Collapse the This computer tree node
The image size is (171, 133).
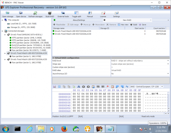click(x=2, y=20)
